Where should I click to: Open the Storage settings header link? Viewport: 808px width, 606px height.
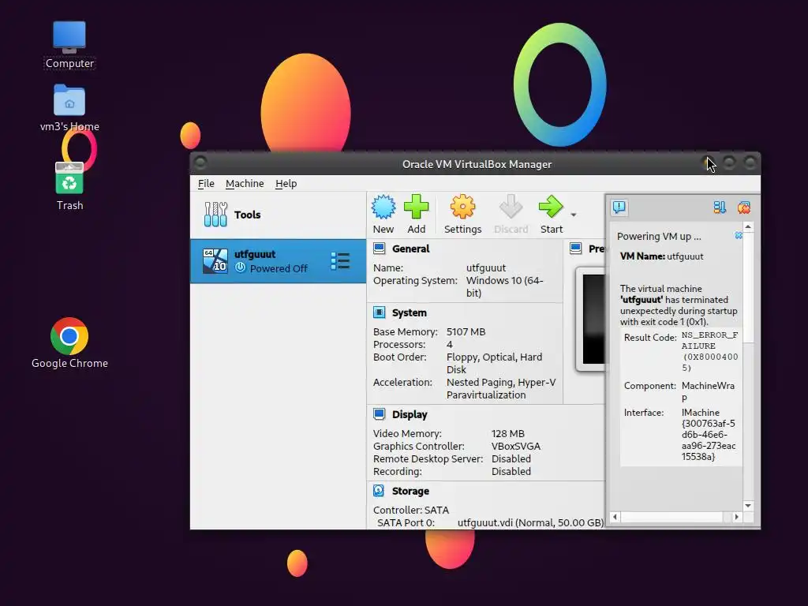point(410,491)
